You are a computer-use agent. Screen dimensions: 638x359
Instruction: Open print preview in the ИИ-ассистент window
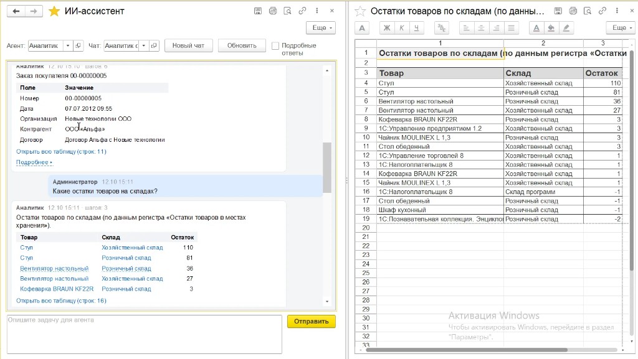pyautogui.click(x=287, y=11)
